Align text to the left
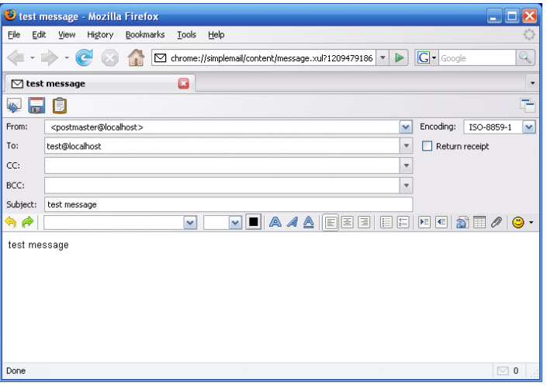This screenshot has height=386, width=547. pyautogui.click(x=331, y=223)
